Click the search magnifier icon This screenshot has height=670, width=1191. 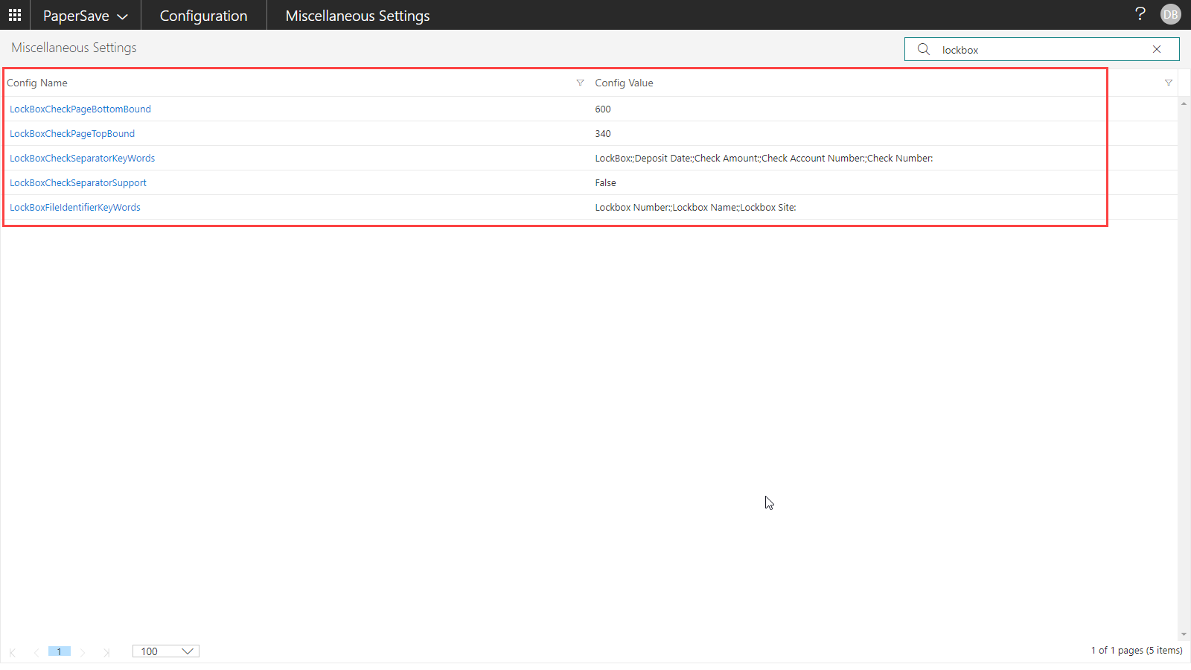click(924, 50)
